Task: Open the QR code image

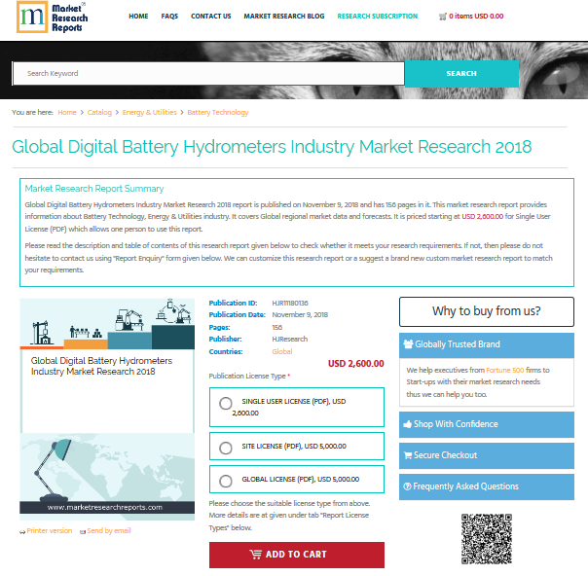Action: pos(487,539)
